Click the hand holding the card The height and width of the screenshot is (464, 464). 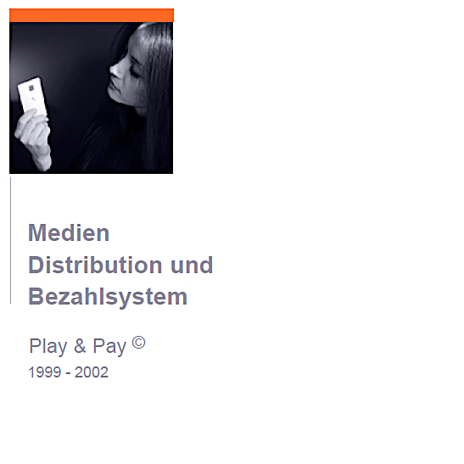click(x=35, y=139)
